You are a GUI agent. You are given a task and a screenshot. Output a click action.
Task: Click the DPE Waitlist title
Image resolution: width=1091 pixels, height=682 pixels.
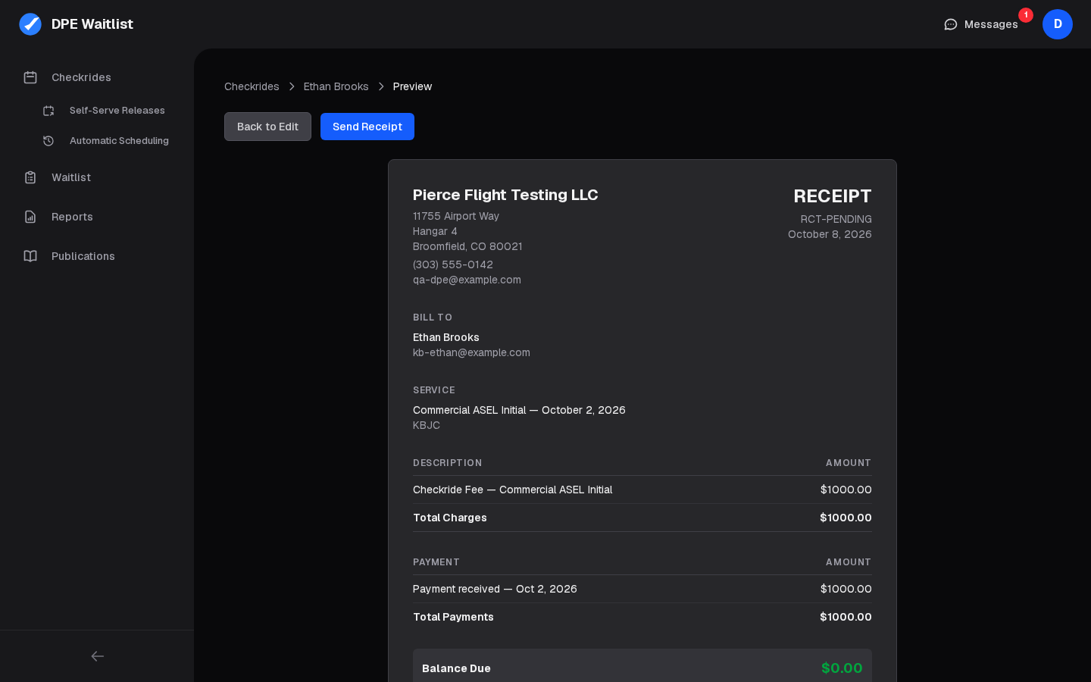coord(92,24)
